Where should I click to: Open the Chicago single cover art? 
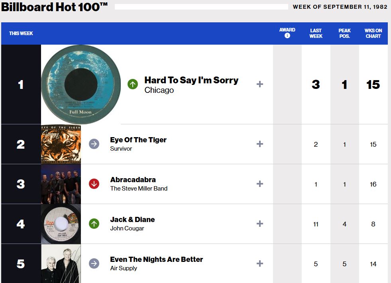[81, 84]
